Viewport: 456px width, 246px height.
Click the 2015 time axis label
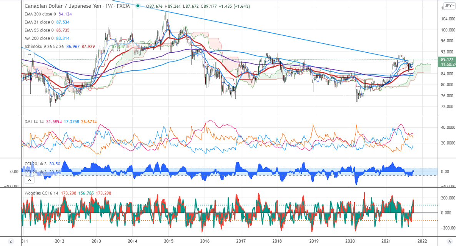168,241
